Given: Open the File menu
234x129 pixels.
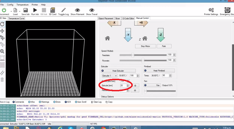Looking at the screenshot, I should pyautogui.click(x=2, y=5).
